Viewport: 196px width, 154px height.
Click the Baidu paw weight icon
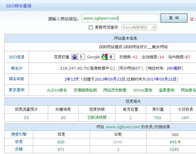(x=75, y=57)
